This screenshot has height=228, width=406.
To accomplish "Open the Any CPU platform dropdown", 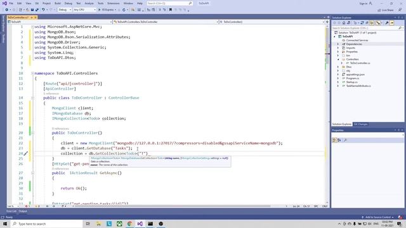I will [x=84, y=10].
